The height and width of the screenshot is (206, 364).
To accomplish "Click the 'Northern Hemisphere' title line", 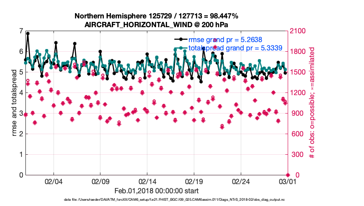I will tap(157, 16).
